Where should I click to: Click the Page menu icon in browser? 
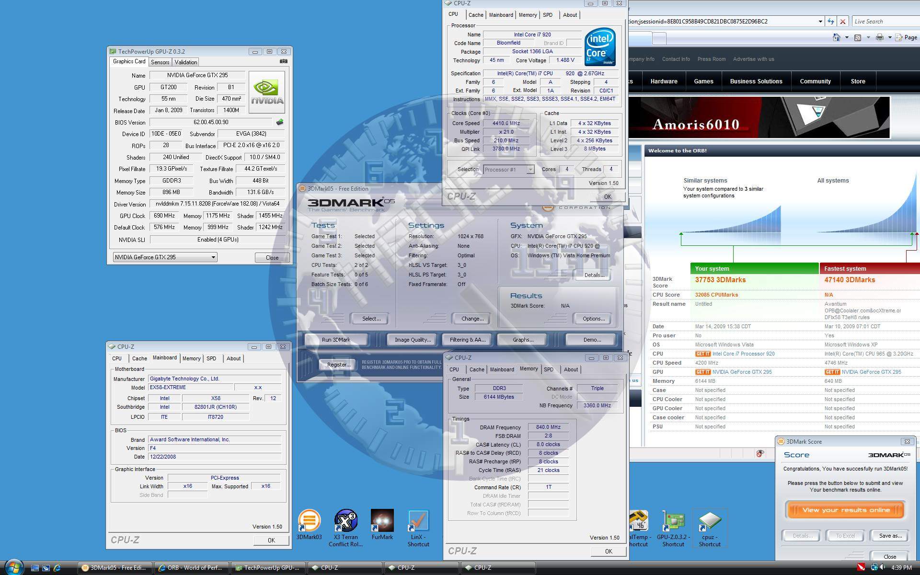click(x=899, y=37)
